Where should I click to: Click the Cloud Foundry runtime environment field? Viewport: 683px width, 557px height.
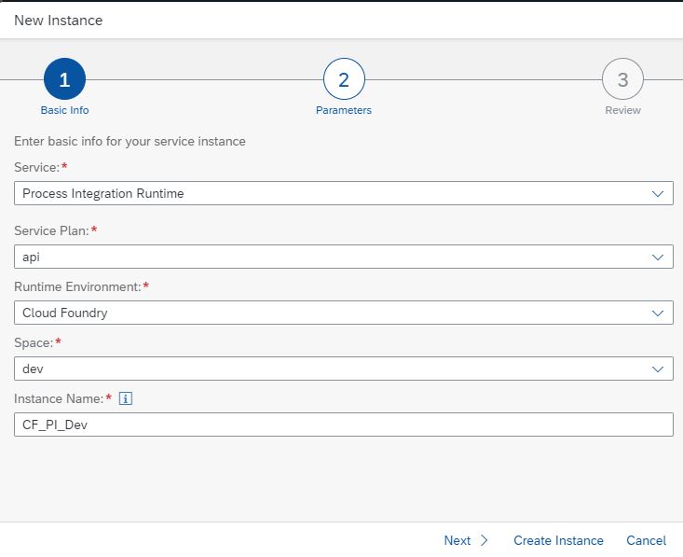pyautogui.click(x=344, y=313)
